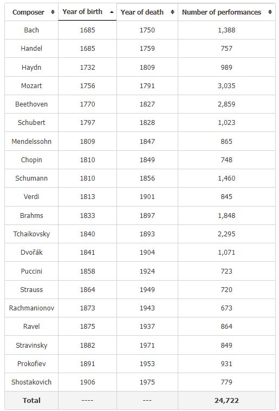
Task: Select the Shostakovich row name cell
Action: (x=31, y=382)
